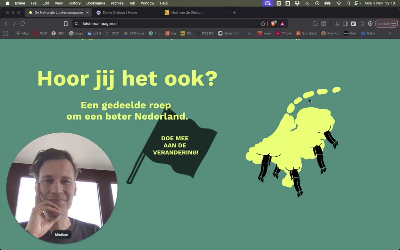Open the Google imgs bookmark

pos(76,33)
